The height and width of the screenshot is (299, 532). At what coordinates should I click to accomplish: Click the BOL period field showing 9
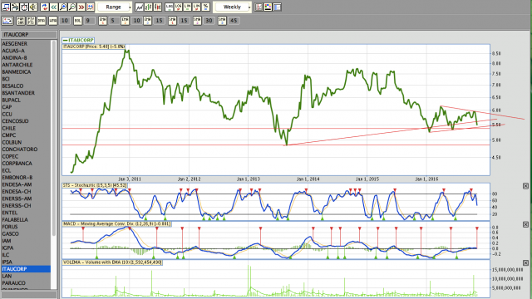tap(89, 21)
